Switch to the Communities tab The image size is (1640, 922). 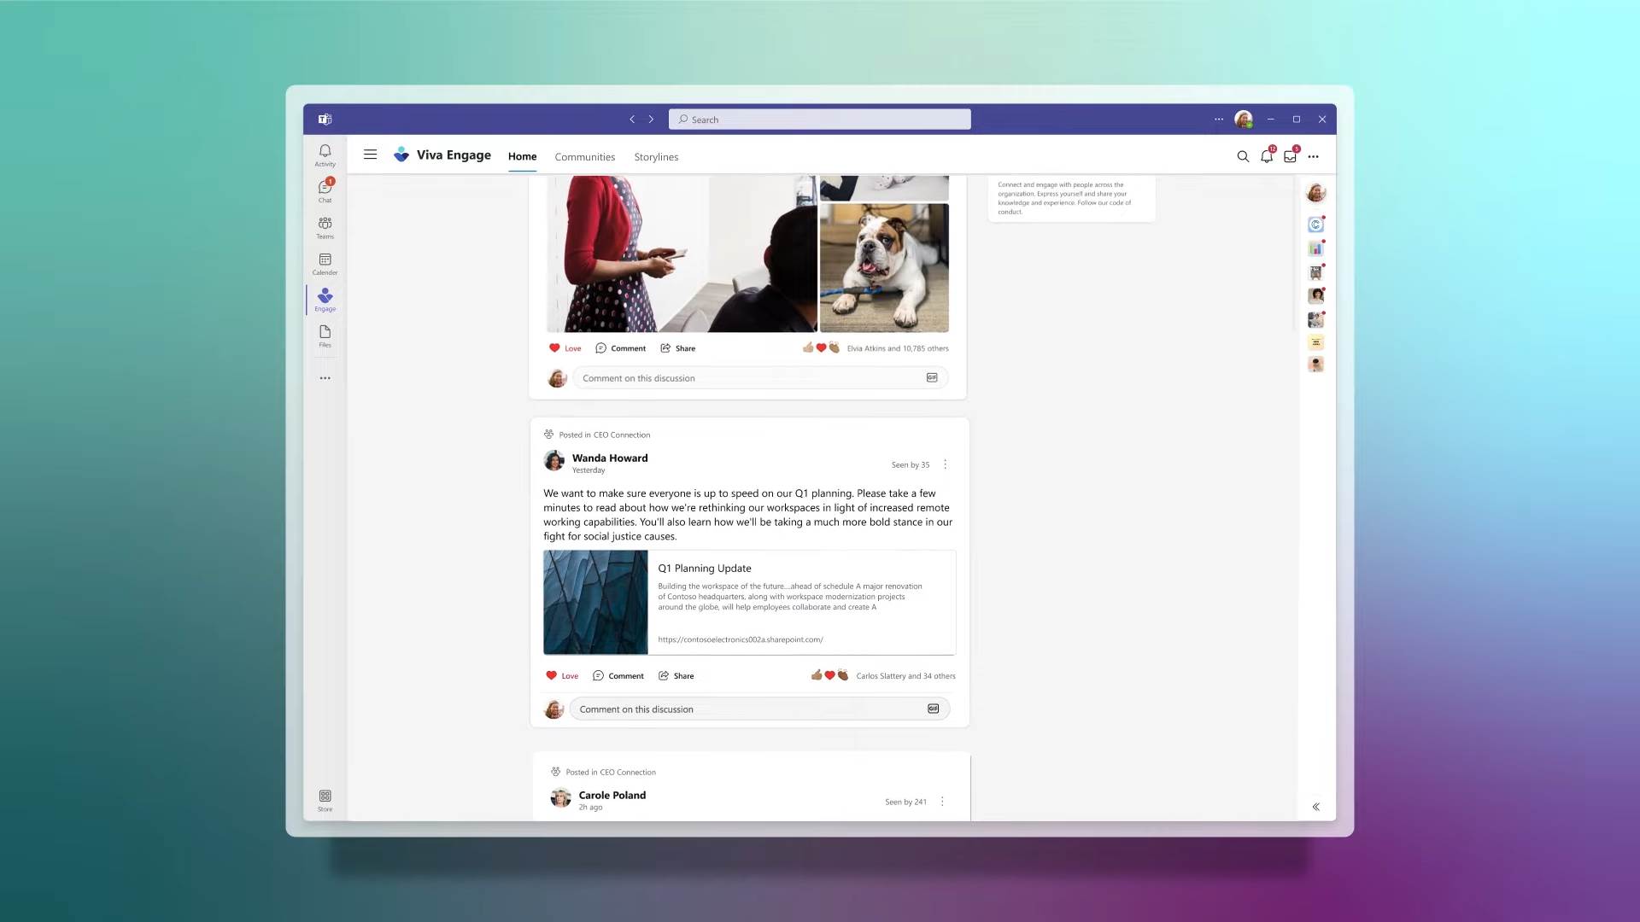[584, 156]
